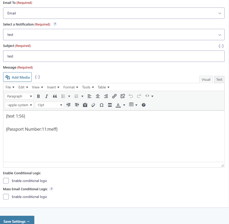
Task: Click the Add Media button
Action: (18, 77)
